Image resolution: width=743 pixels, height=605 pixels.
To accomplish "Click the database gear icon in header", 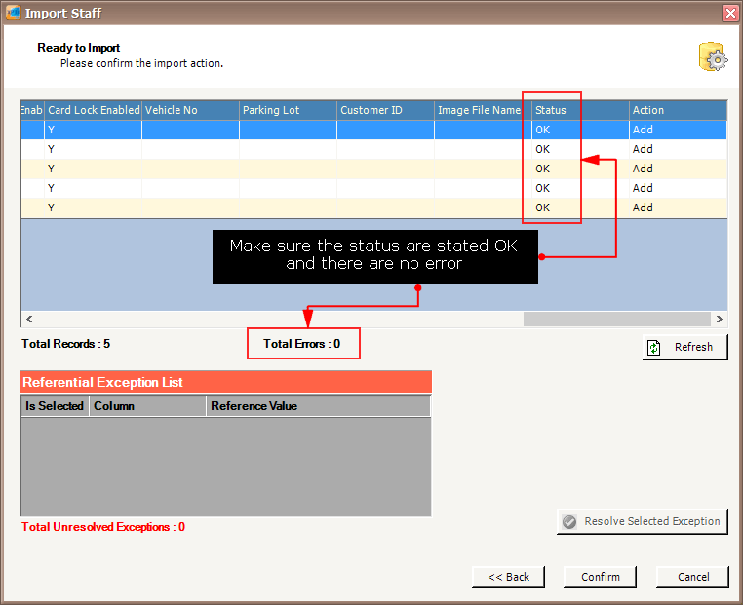I will (x=713, y=57).
